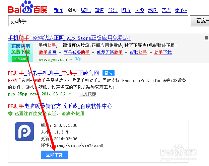
Task: Click the winxp/vista/win7/win8 environment text
Action: [x=79, y=146]
